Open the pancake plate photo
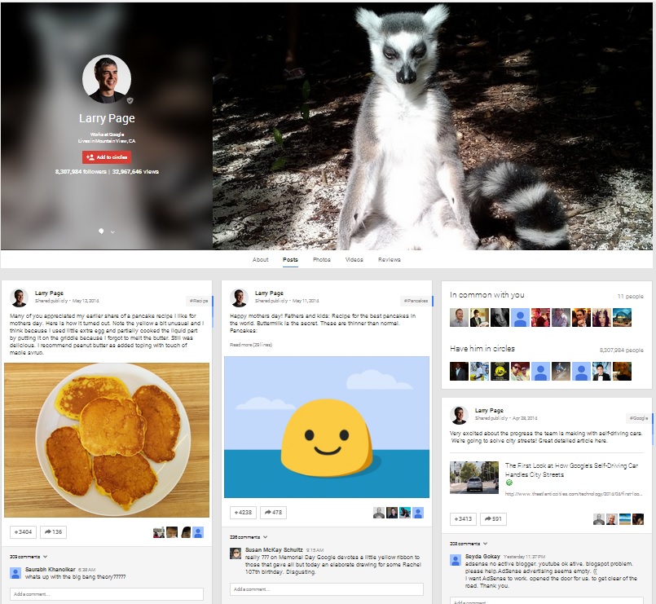The height and width of the screenshot is (604, 656). click(107, 440)
